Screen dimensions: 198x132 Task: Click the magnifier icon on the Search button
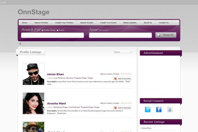(x=159, y=35)
